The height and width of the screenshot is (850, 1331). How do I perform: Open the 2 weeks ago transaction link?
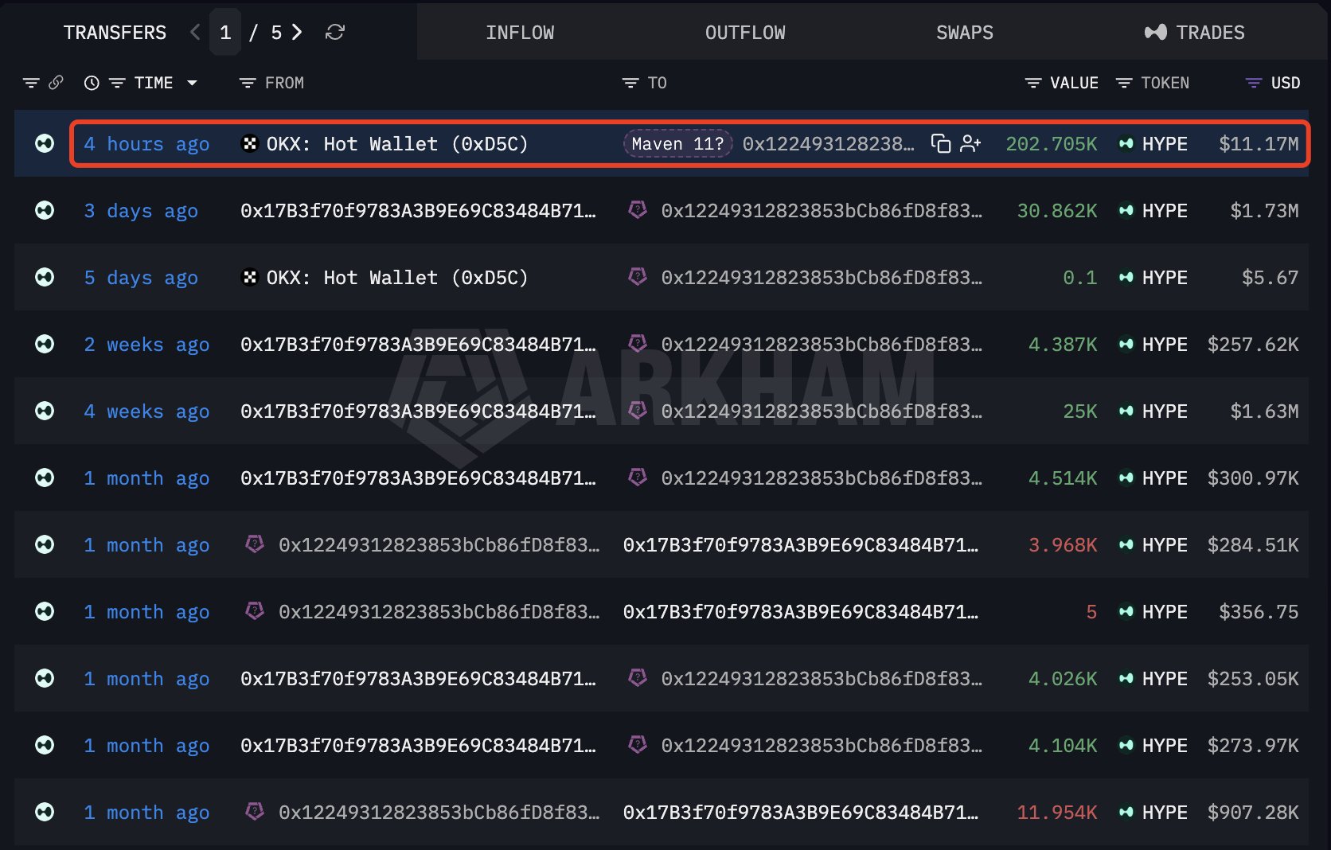point(147,345)
